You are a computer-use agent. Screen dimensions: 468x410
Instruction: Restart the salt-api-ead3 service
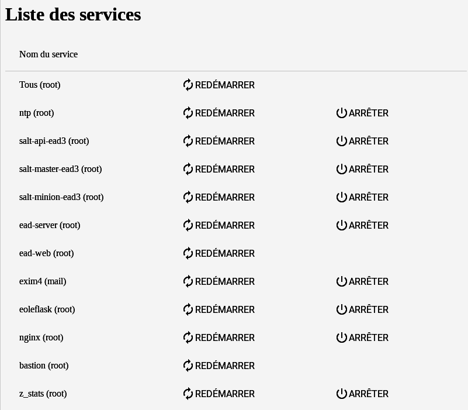click(x=219, y=141)
